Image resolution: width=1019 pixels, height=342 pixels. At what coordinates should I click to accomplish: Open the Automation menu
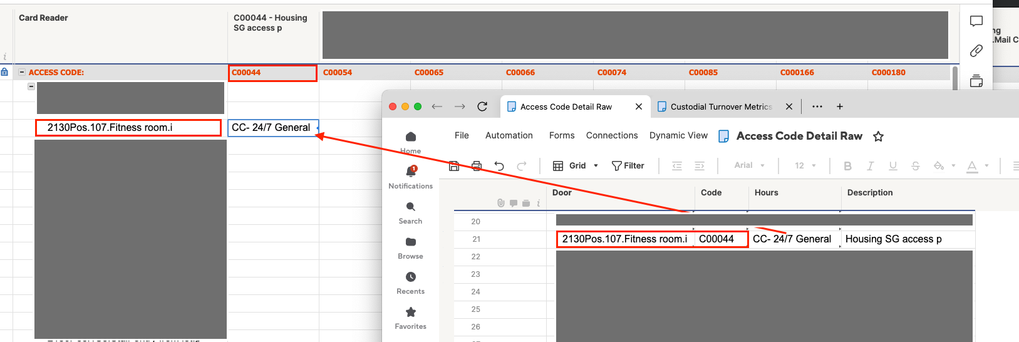pyautogui.click(x=509, y=135)
